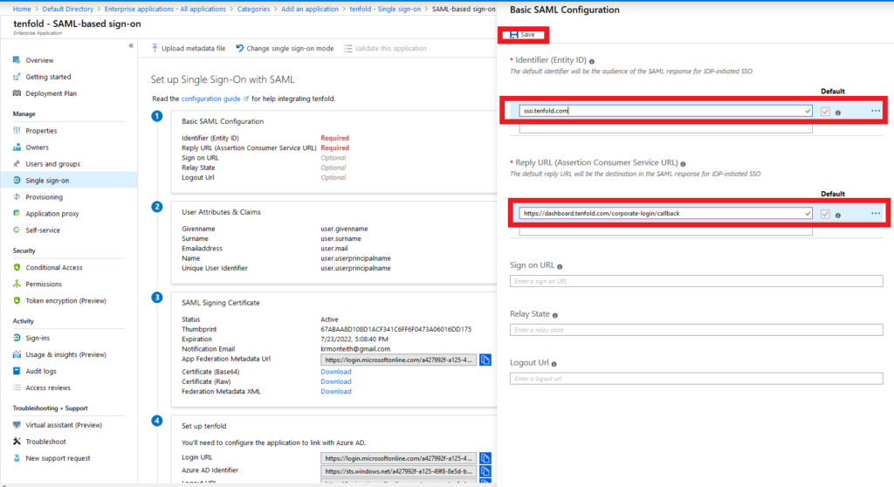Open Self-service in the sidebar
894x487 pixels.
tap(42, 230)
